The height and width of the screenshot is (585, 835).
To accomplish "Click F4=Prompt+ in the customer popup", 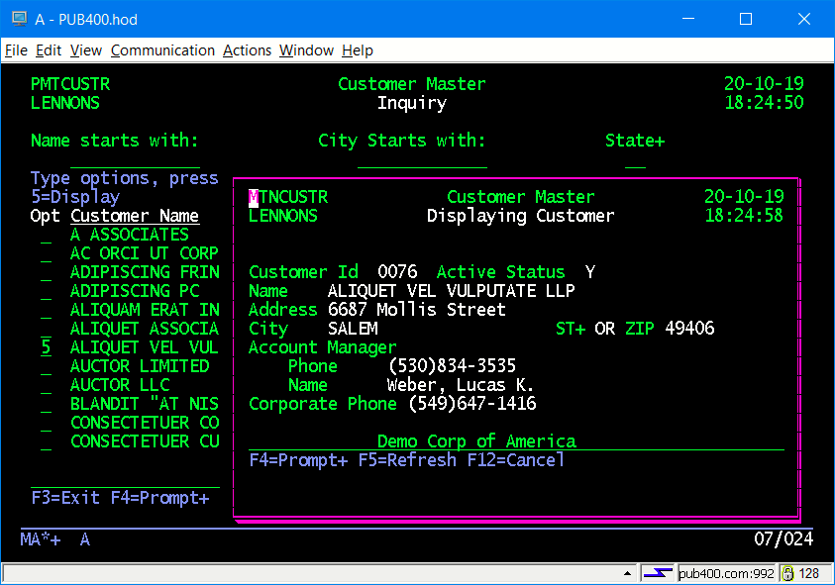I will tap(298, 460).
